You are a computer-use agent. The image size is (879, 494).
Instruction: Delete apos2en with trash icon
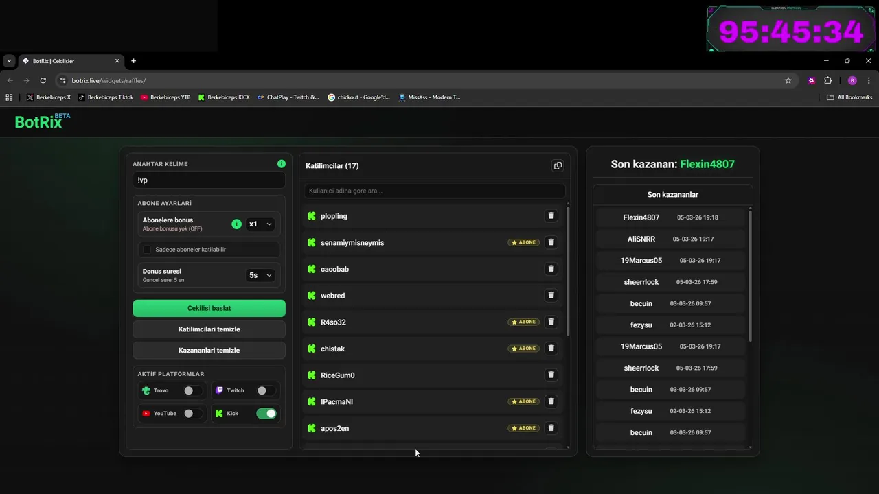tap(551, 428)
